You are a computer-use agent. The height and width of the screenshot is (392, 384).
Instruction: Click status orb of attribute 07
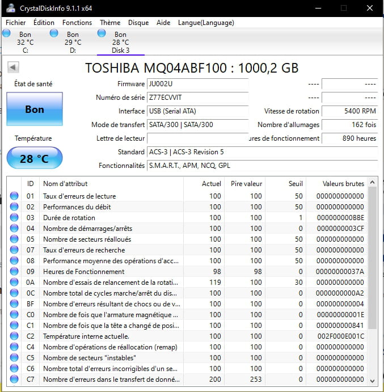(x=14, y=250)
